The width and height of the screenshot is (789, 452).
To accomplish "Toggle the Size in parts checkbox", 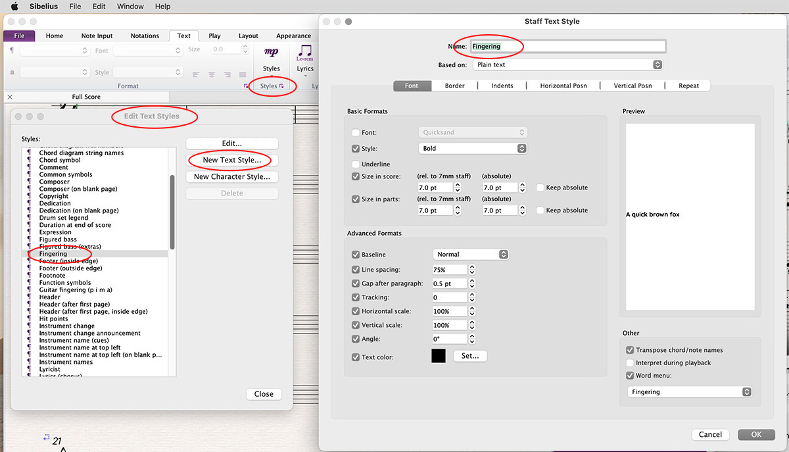I will (x=356, y=199).
